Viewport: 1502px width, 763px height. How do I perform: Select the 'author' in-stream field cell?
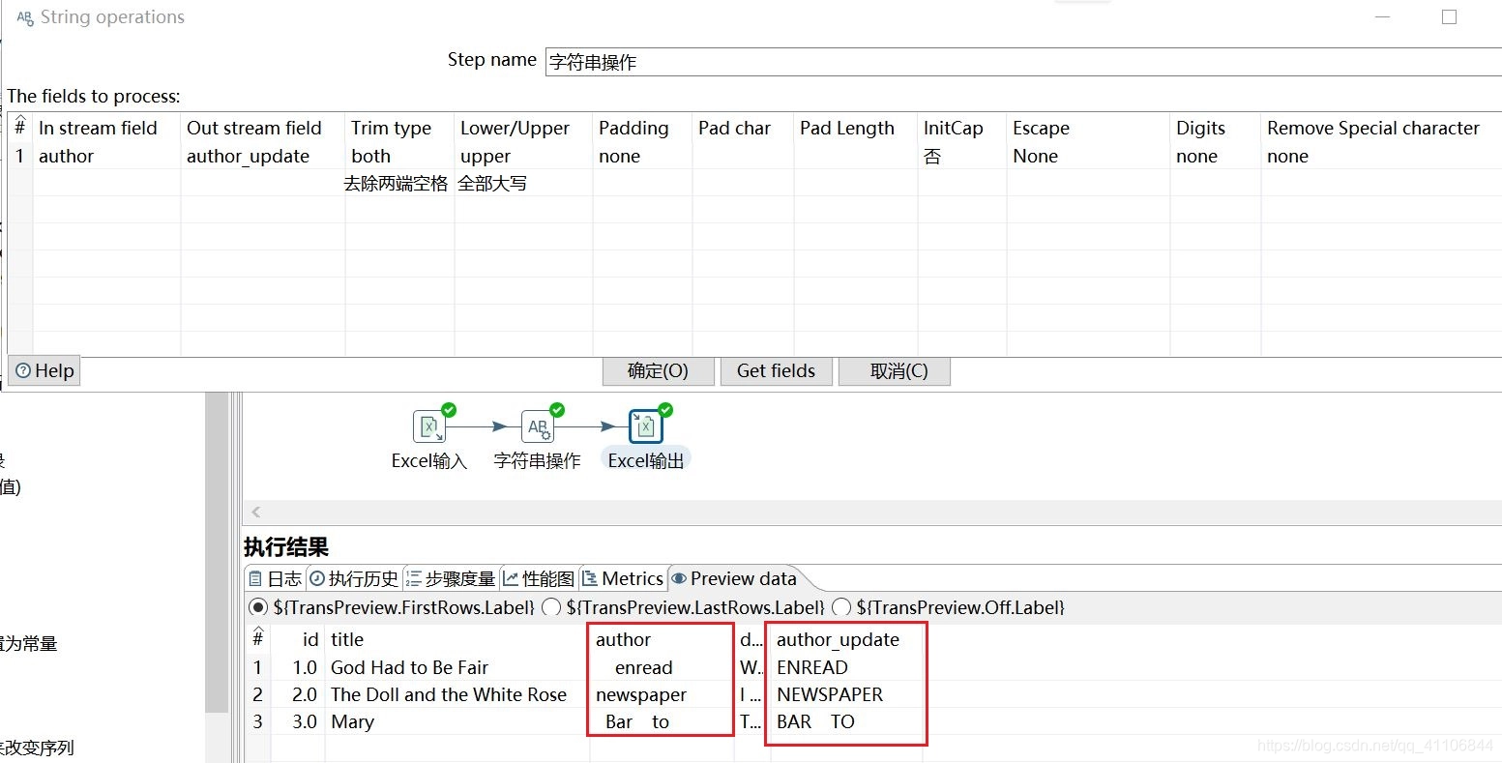[106, 156]
